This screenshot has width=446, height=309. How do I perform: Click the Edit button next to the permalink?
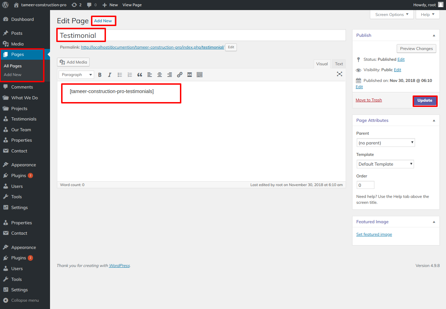(x=231, y=47)
